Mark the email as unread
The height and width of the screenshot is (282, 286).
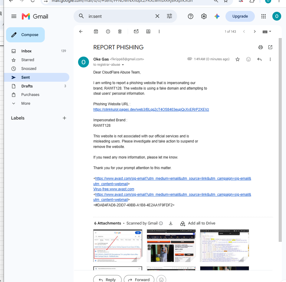[x=136, y=31]
